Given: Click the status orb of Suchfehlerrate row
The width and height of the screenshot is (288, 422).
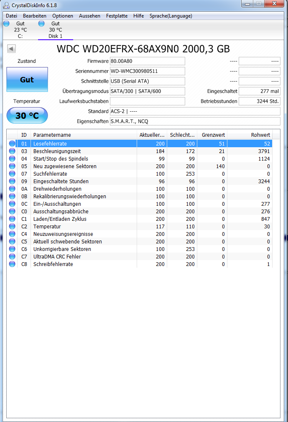Looking at the screenshot, I should click(12, 174).
